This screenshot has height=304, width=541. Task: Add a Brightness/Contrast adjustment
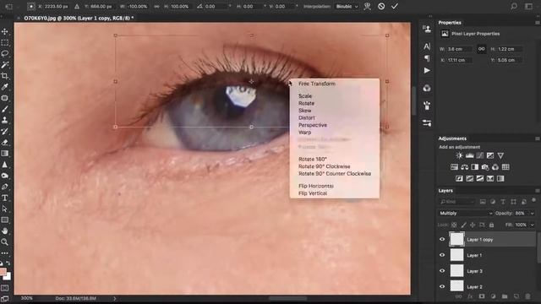pos(459,155)
